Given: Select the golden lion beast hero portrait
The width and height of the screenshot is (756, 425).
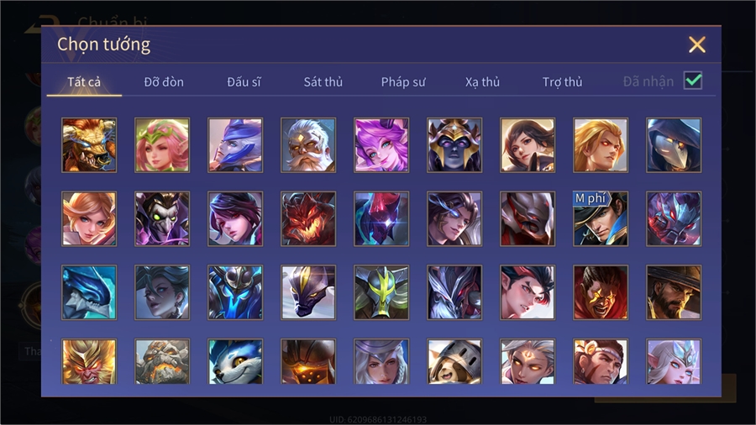Looking at the screenshot, I should [89, 145].
